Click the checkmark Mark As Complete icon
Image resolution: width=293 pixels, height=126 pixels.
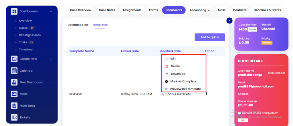tap(167, 81)
